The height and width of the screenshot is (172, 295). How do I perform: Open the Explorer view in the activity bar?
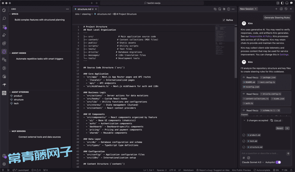coord(4,10)
